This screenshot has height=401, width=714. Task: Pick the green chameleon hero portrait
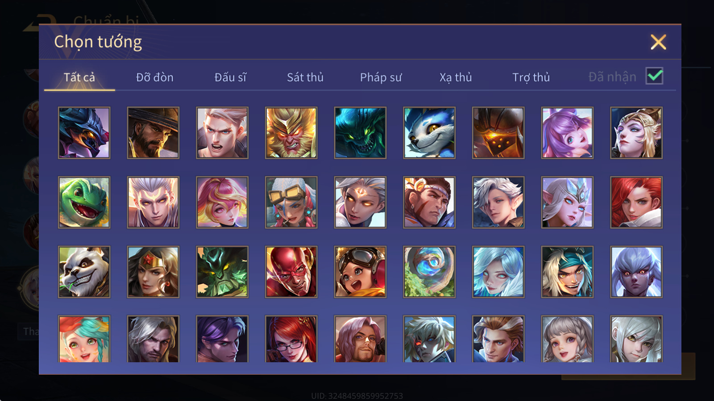pos(84,202)
